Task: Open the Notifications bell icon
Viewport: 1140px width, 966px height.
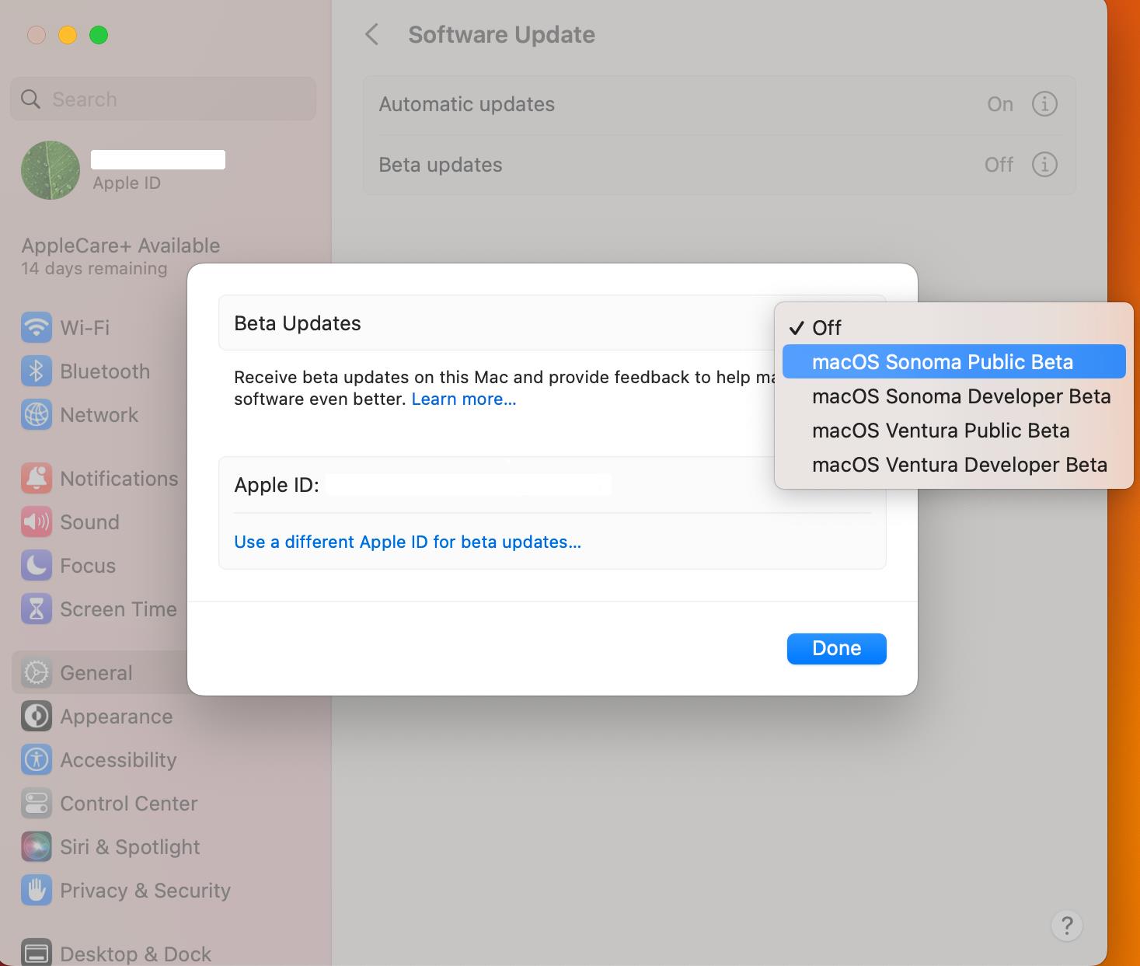Action: (37, 478)
